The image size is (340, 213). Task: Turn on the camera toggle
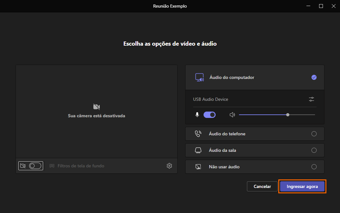pos(35,166)
